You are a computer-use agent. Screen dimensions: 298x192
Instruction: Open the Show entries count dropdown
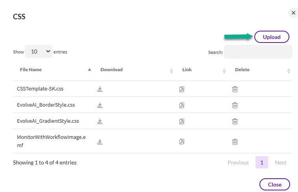coord(39,52)
